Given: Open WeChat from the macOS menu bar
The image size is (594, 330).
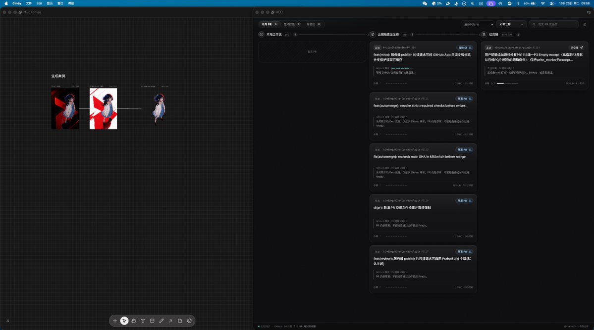Looking at the screenshot, I should (425, 3).
